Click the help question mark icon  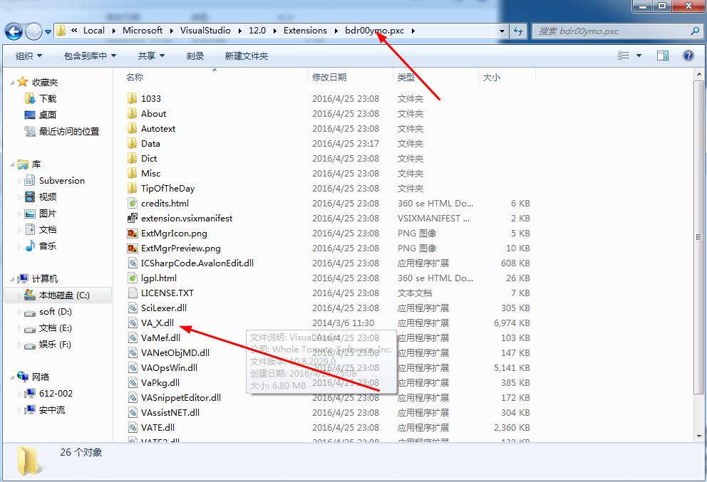pyautogui.click(x=688, y=56)
